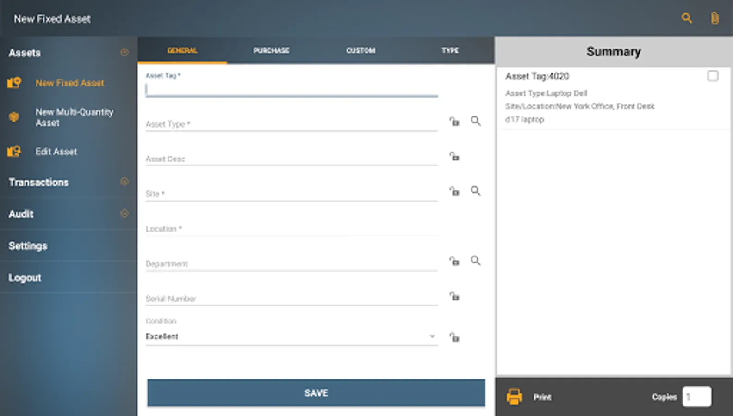Screen dimensions: 733x416
Task: Toggle the lock icon for Serial Number
Action: (454, 296)
